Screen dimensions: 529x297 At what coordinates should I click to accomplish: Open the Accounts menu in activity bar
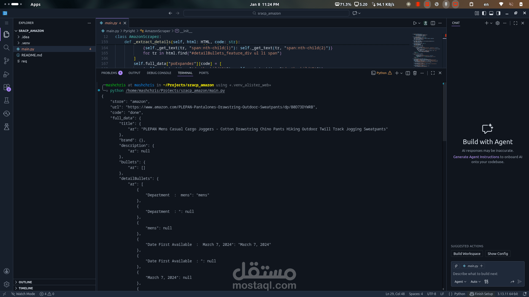click(7, 271)
